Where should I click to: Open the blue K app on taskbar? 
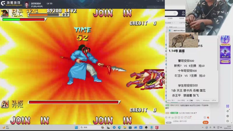coord(141,128)
